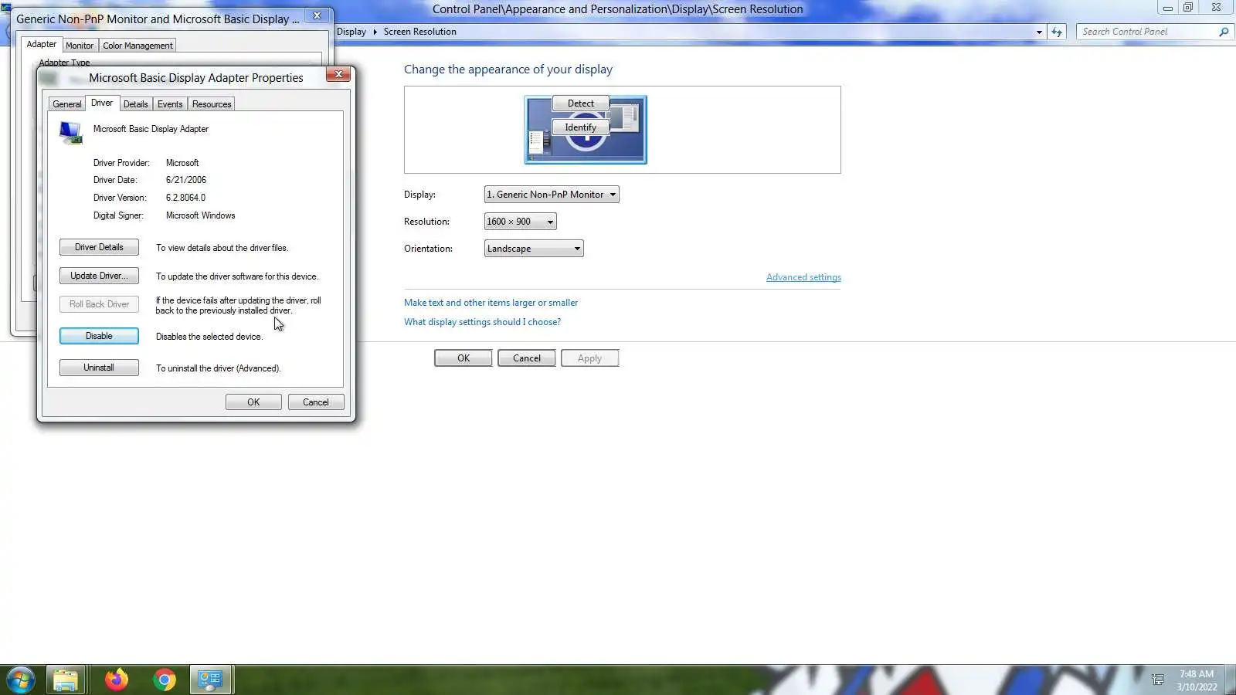Switch to Monitor tab in background dialog
Screen dimensions: 1236x695
(80, 46)
